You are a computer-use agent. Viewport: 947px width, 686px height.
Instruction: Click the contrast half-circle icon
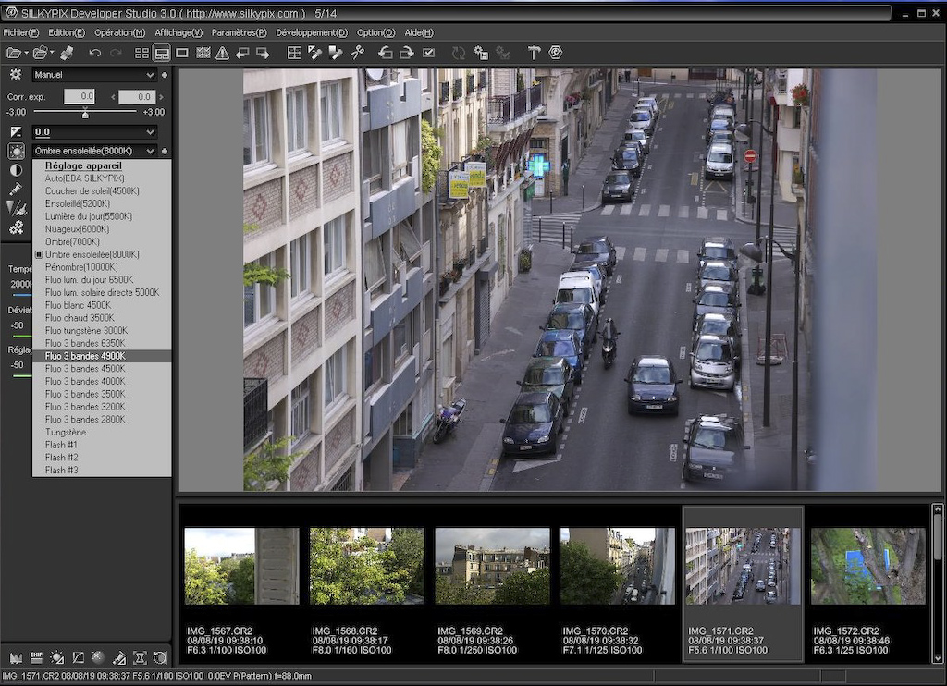[x=16, y=170]
